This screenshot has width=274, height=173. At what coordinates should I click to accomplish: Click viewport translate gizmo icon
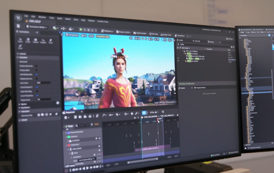(133, 38)
